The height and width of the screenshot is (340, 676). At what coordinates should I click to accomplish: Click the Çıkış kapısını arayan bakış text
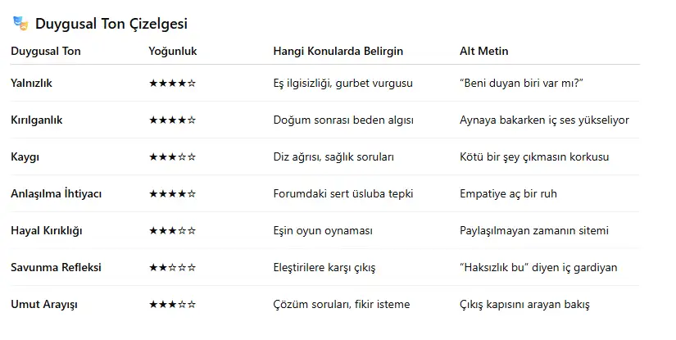click(524, 304)
